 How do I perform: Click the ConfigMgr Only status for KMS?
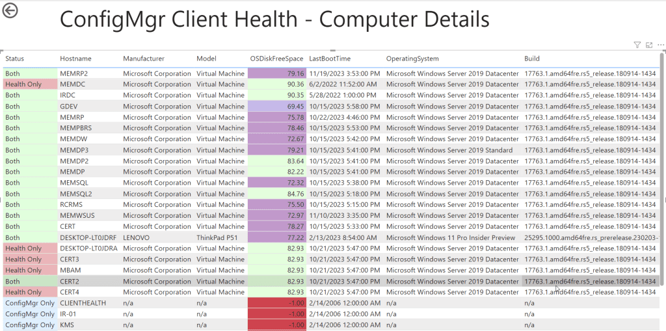[30, 325]
